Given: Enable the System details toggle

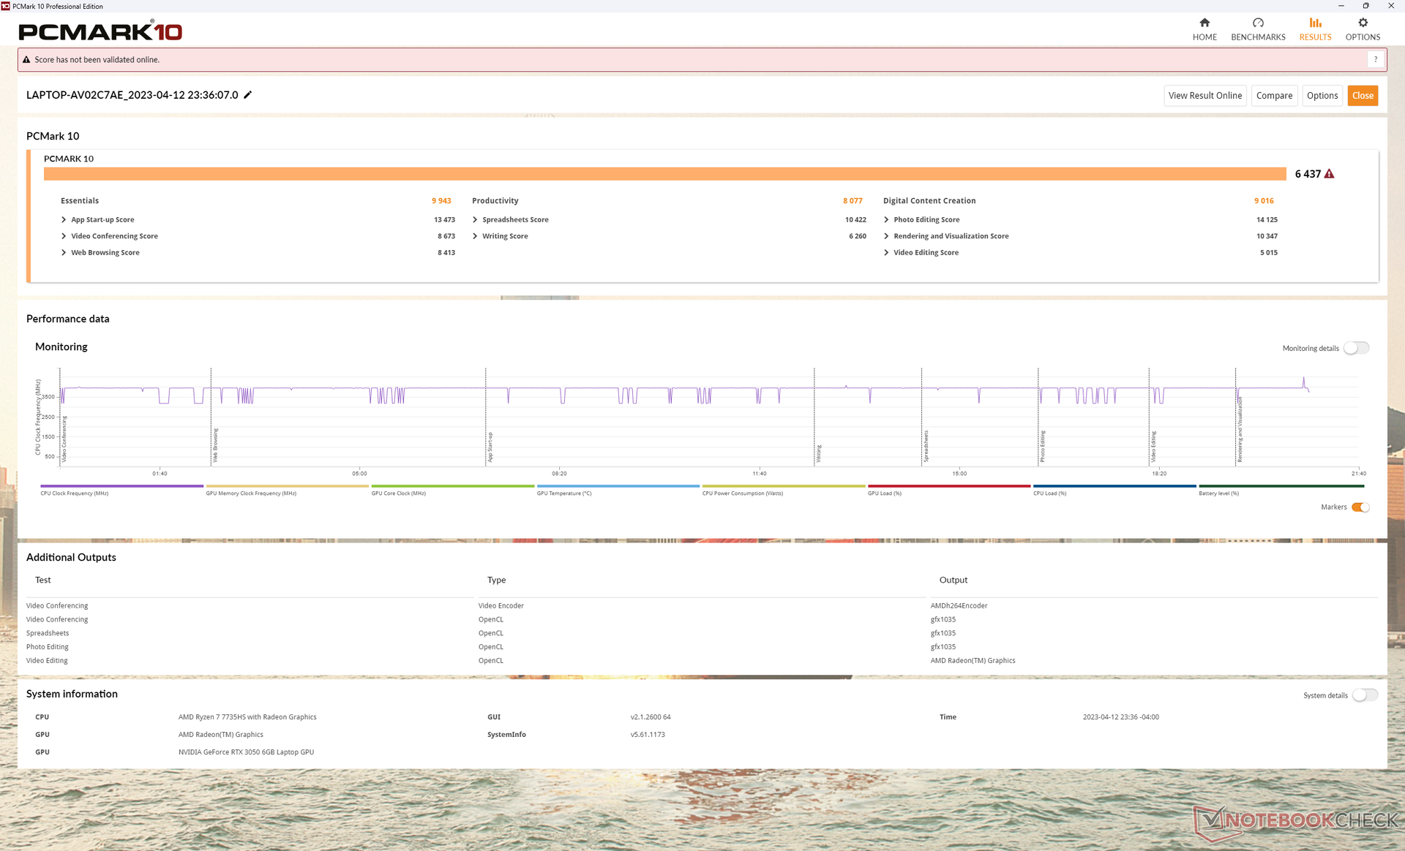Looking at the screenshot, I should [1365, 695].
